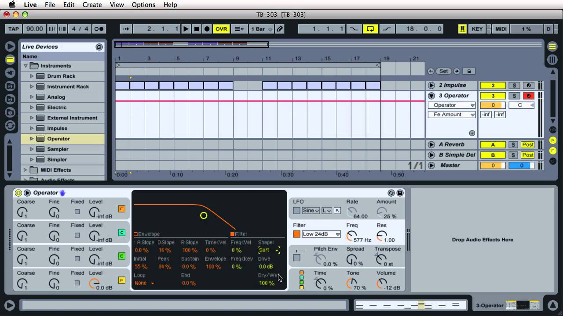Image resolution: width=563 pixels, height=316 pixels.
Task: Switch to Arrangement view icon
Action: click(552, 46)
